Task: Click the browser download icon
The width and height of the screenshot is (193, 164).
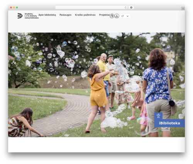Action: point(131,8)
